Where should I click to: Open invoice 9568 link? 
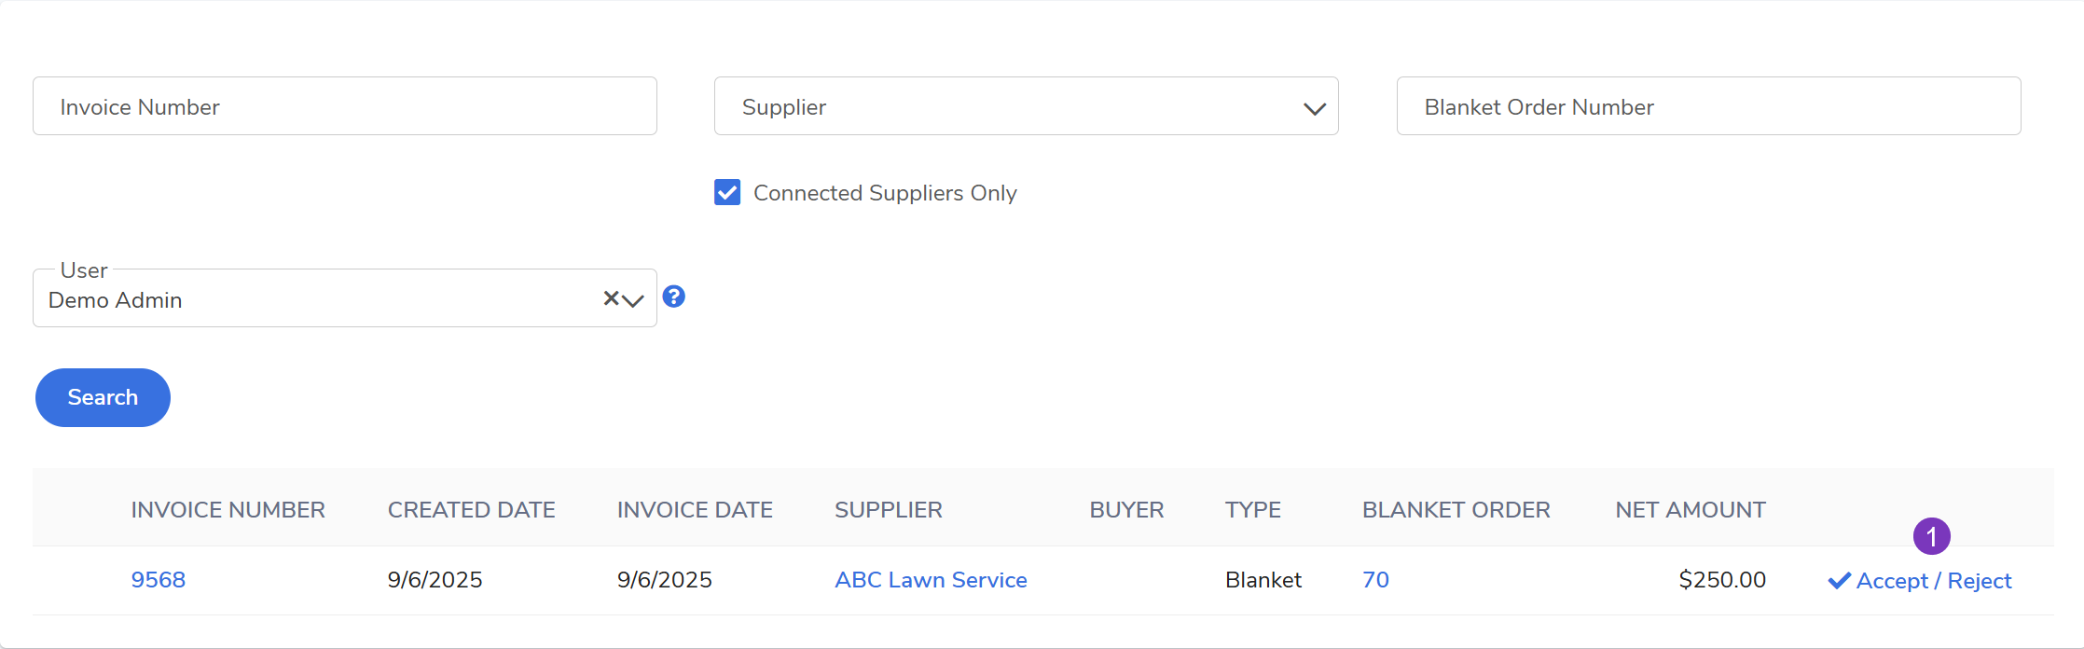[x=159, y=580]
